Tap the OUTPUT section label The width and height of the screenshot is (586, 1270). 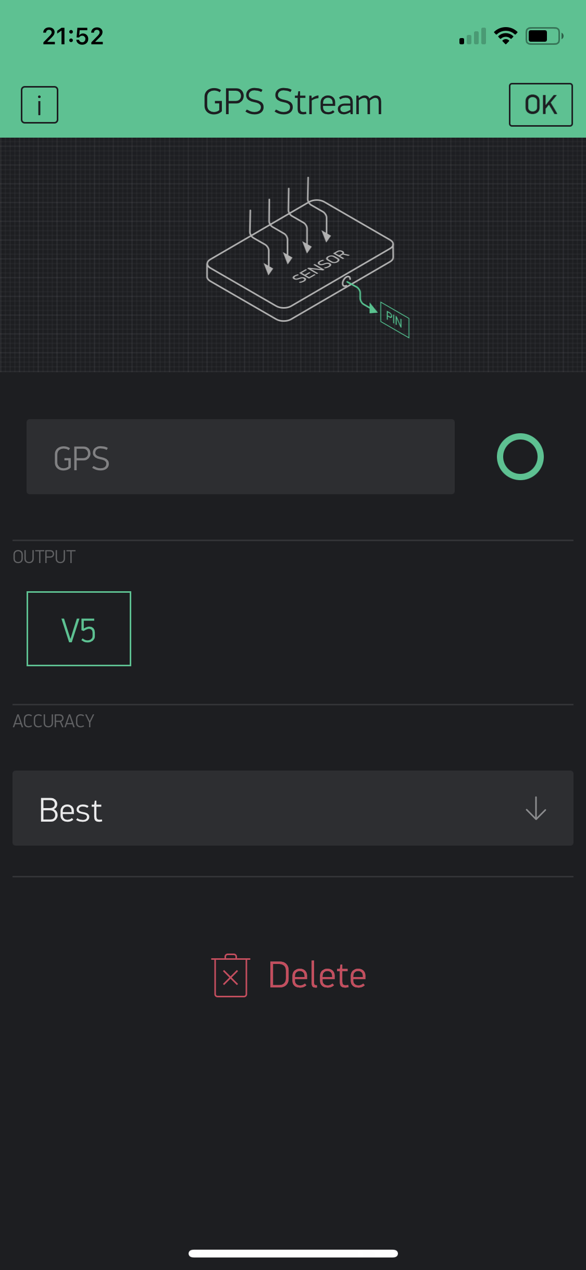[44, 557]
